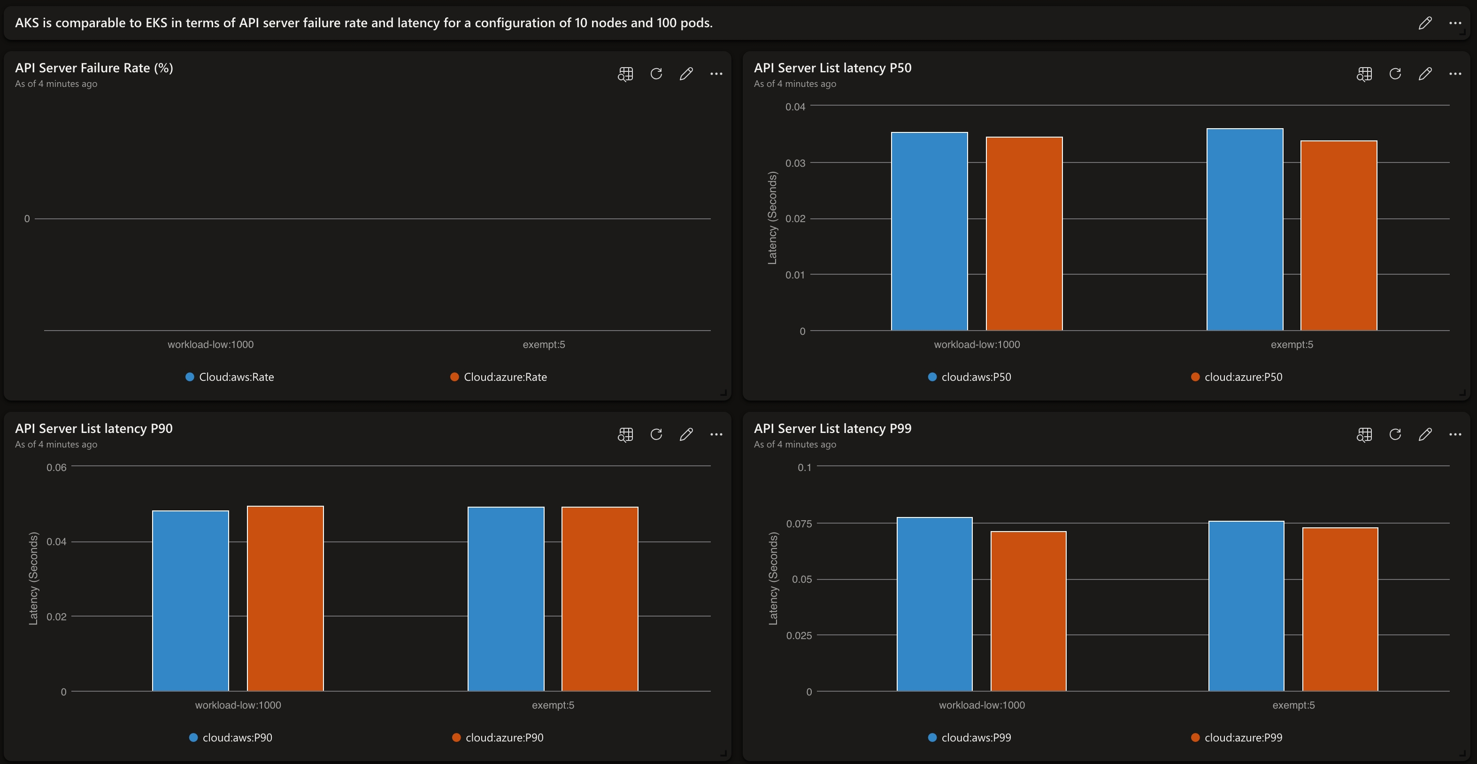Click exempt:5 axis label in P99 chart
The image size is (1477, 764).
1293,705
